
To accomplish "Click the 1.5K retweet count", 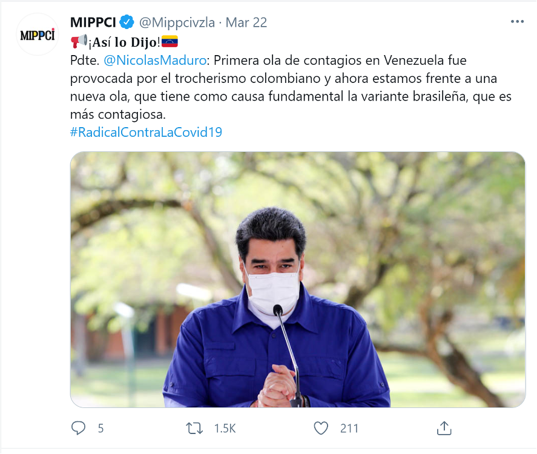I will tap(225, 429).
